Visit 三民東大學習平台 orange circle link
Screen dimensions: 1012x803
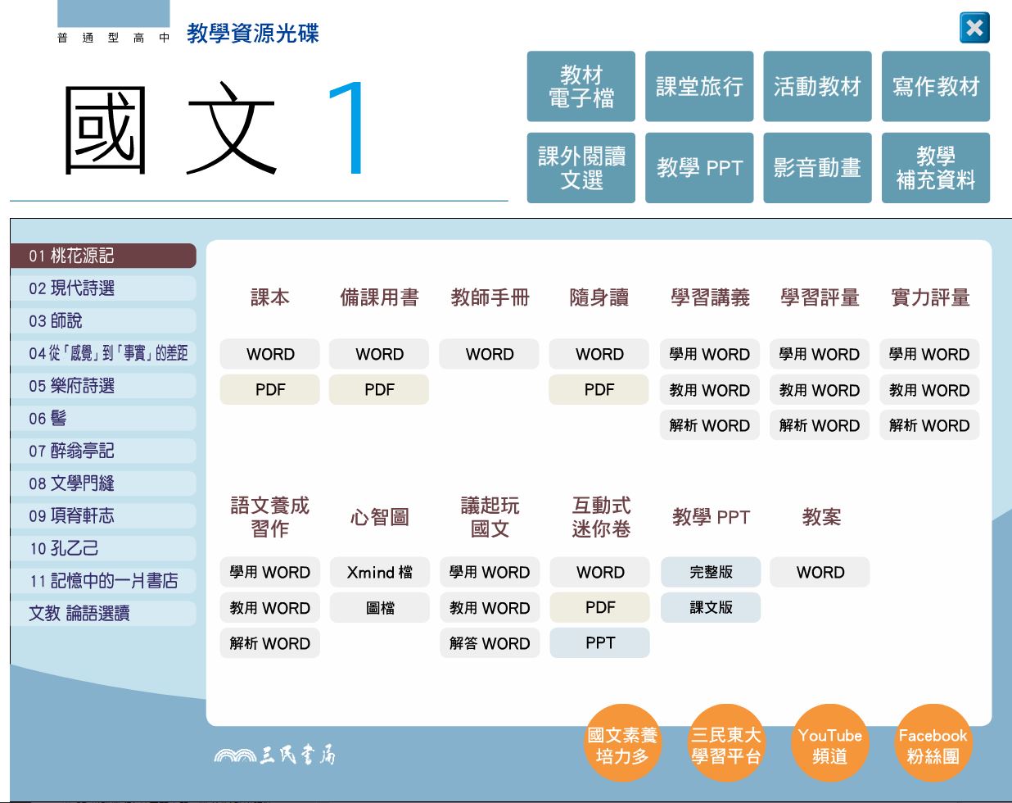pyautogui.click(x=726, y=745)
